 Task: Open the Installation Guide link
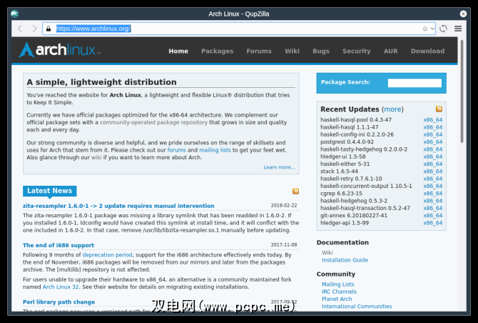(345, 260)
